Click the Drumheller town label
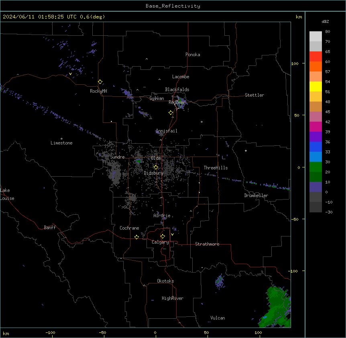This screenshot has width=346, height=338. 256,195
